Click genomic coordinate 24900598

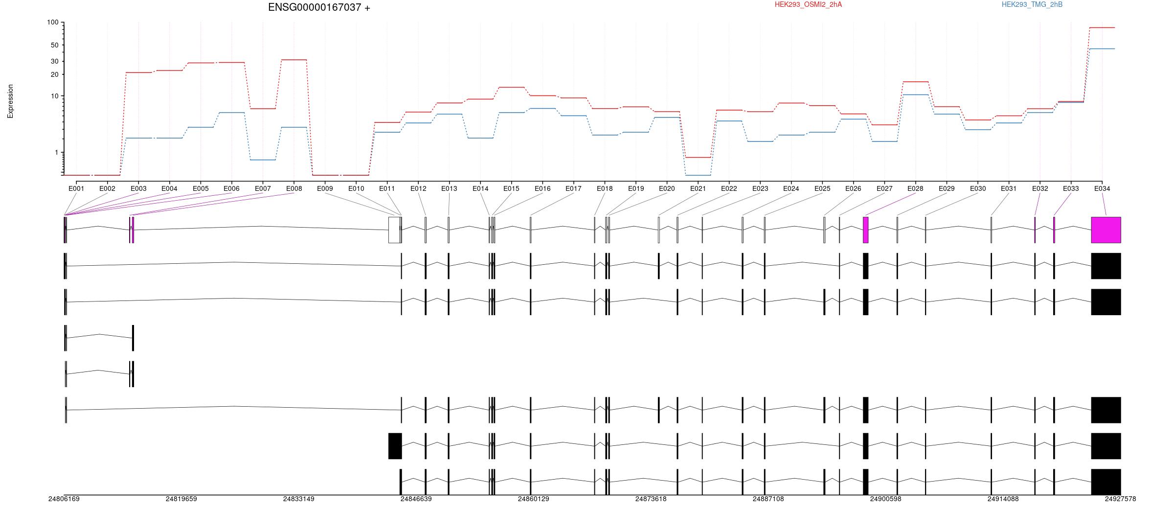(885, 499)
